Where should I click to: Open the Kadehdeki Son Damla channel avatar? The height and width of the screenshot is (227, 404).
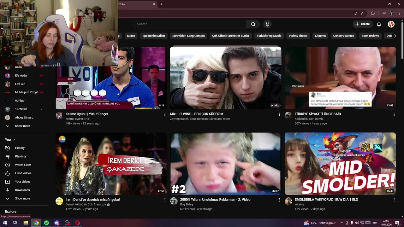pyautogui.click(x=288, y=116)
